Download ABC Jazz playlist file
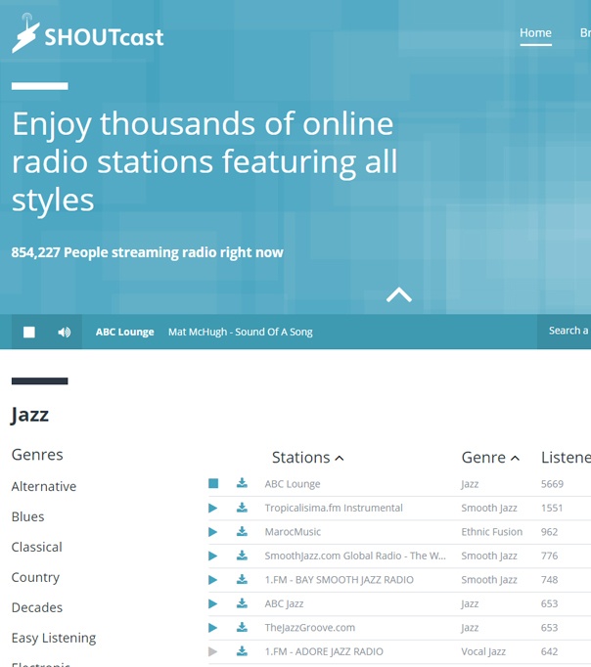The width and height of the screenshot is (591, 667). click(x=242, y=602)
